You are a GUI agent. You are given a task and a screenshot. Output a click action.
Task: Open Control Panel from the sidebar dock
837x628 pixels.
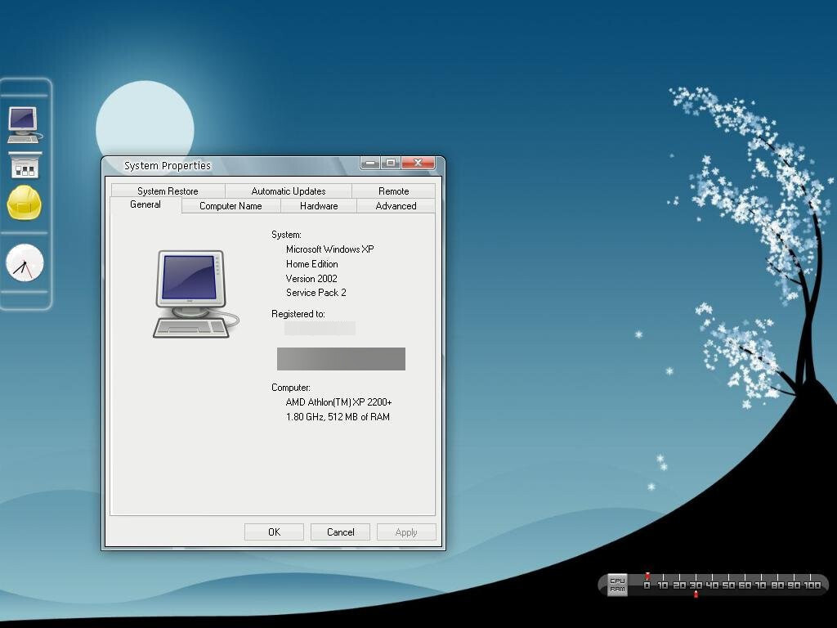click(25, 165)
